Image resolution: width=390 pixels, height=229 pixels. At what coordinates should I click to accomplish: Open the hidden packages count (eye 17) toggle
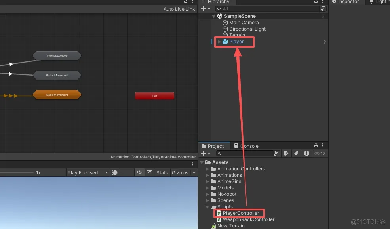coord(320,153)
